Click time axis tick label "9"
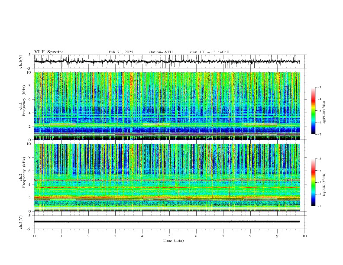The height and width of the screenshot is (265, 343). (x=277, y=236)
